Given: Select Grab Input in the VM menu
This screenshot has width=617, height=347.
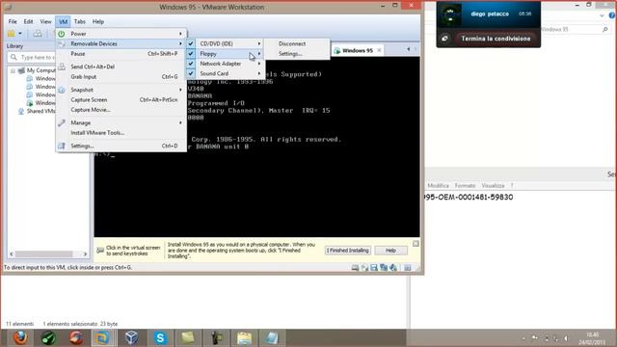Looking at the screenshot, I should coord(121,77).
